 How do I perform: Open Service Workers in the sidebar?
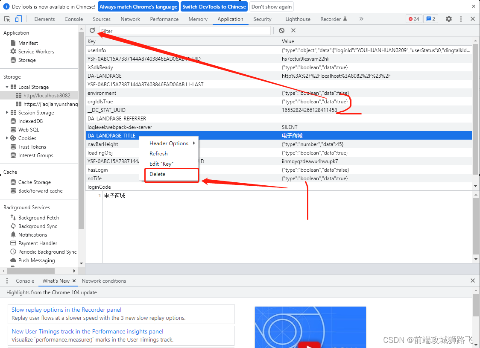click(36, 51)
